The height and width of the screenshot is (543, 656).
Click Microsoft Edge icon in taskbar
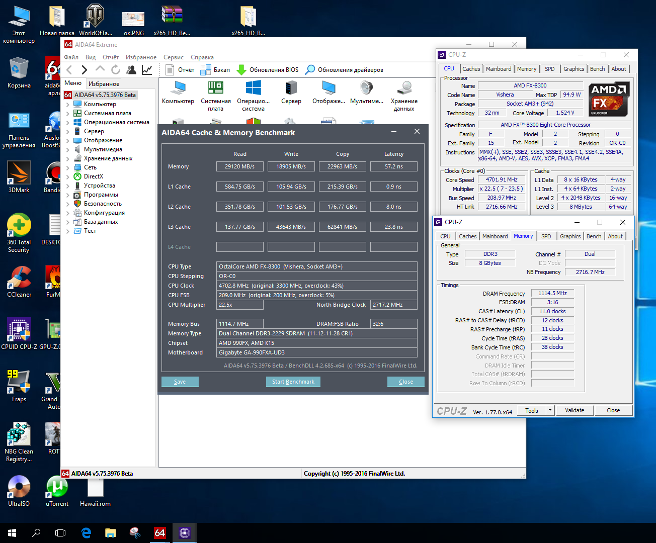(x=86, y=532)
